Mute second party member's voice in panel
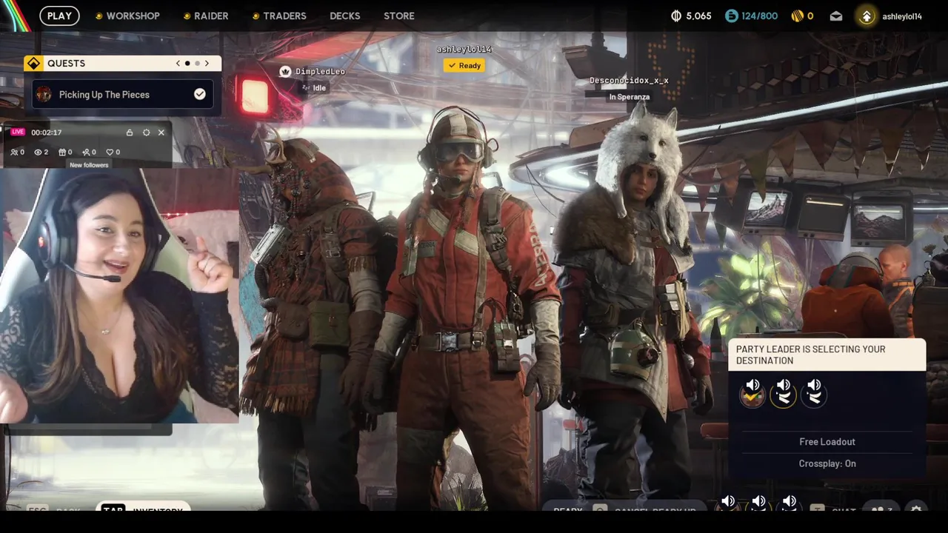948x533 pixels. click(x=784, y=384)
